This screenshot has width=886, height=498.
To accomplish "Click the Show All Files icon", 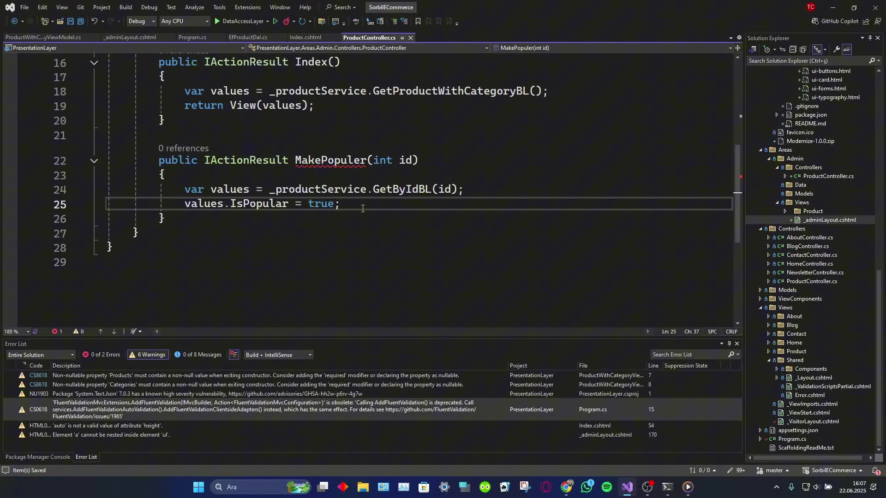I will click(x=803, y=49).
